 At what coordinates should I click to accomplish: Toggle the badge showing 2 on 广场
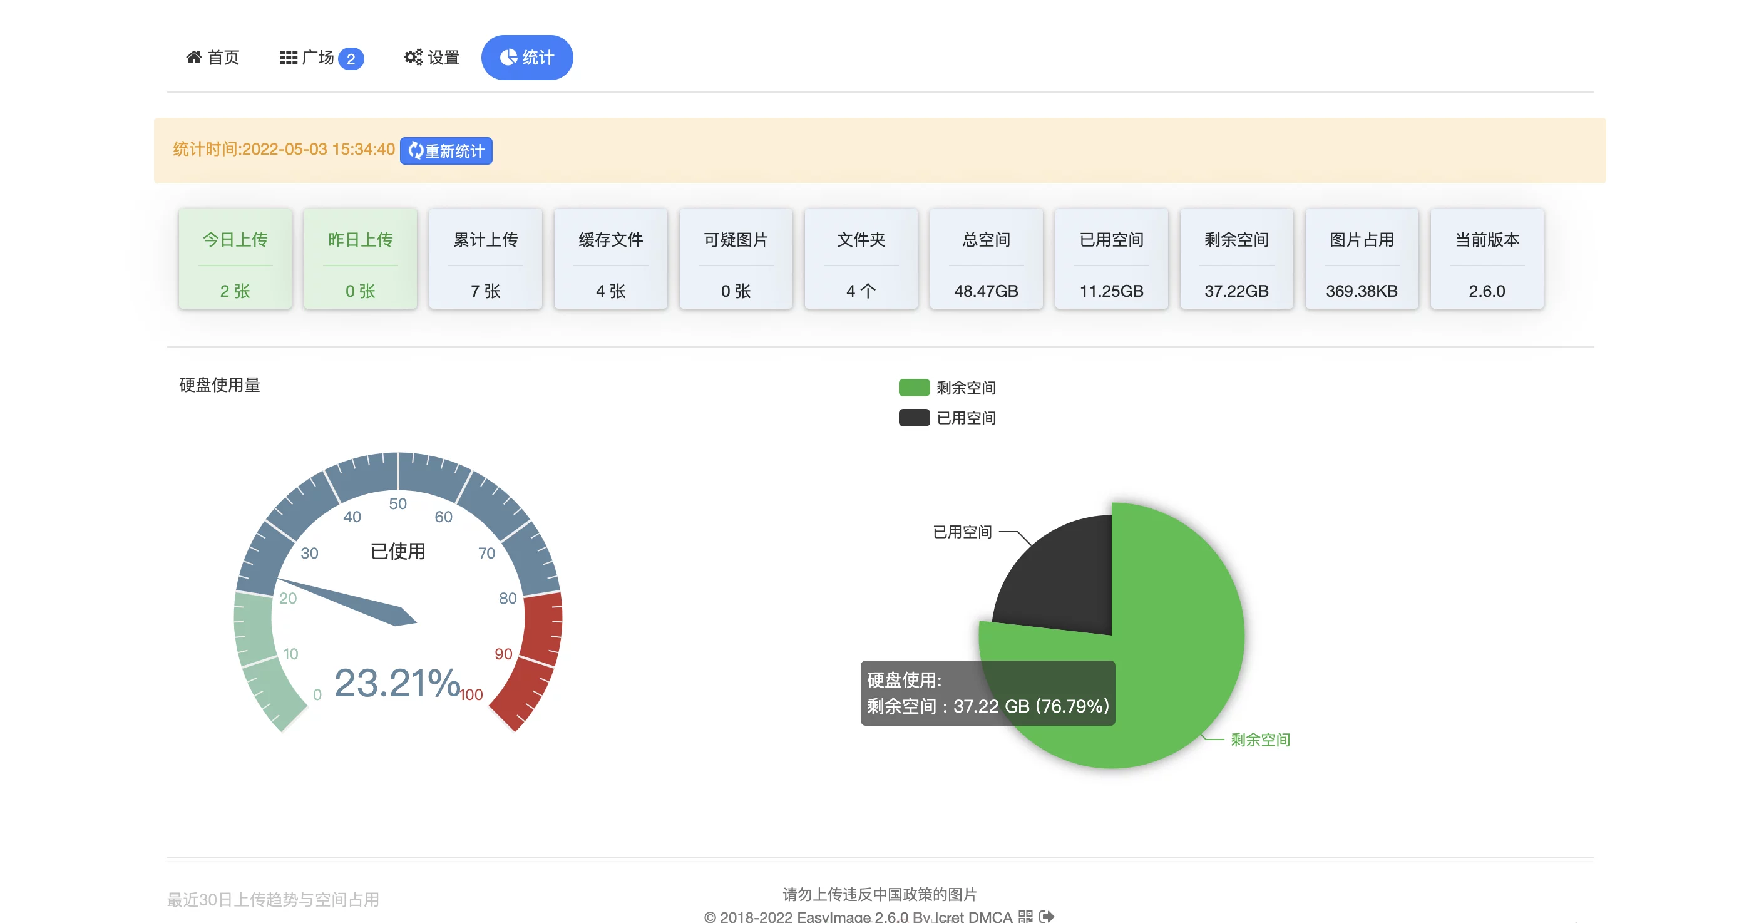point(351,59)
